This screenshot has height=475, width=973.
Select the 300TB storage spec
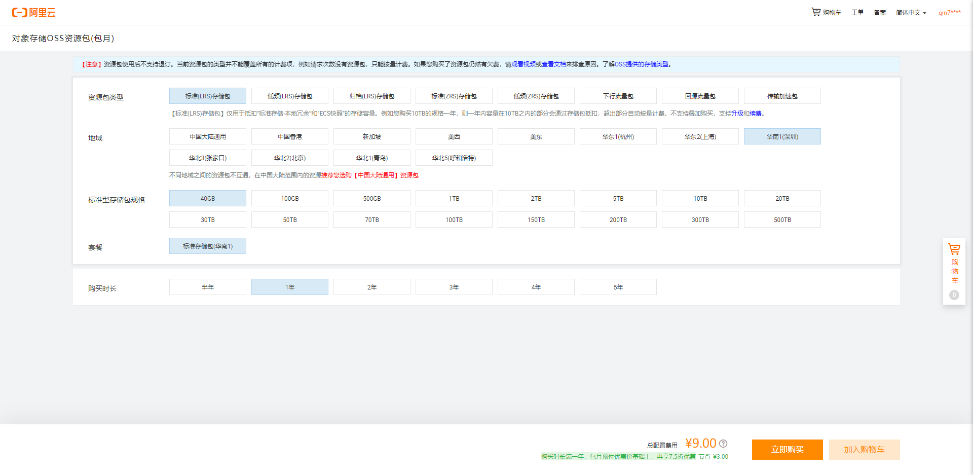(x=700, y=220)
